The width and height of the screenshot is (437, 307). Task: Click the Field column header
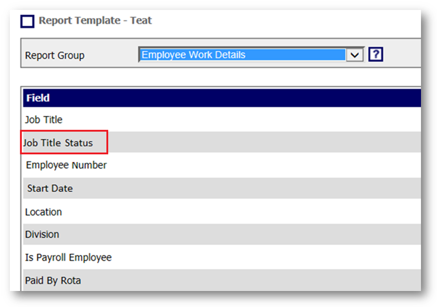pos(38,98)
